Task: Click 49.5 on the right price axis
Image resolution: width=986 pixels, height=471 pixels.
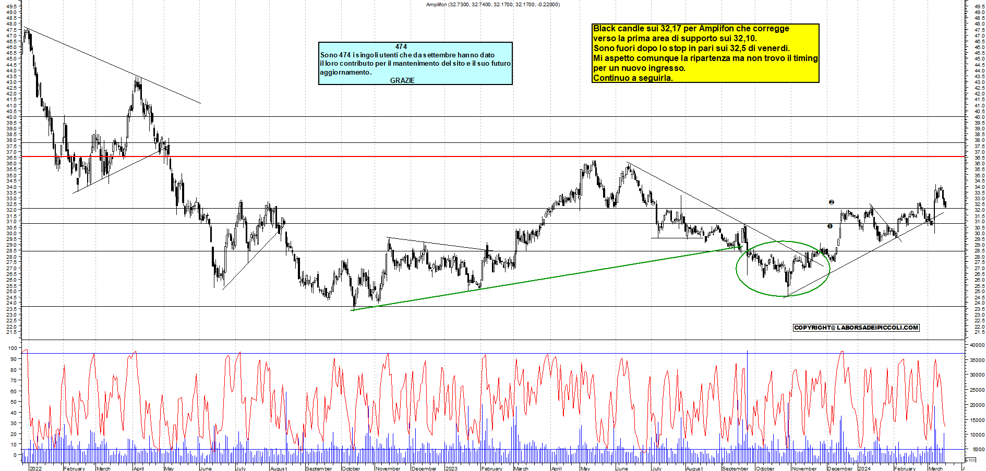Action: [979, 6]
